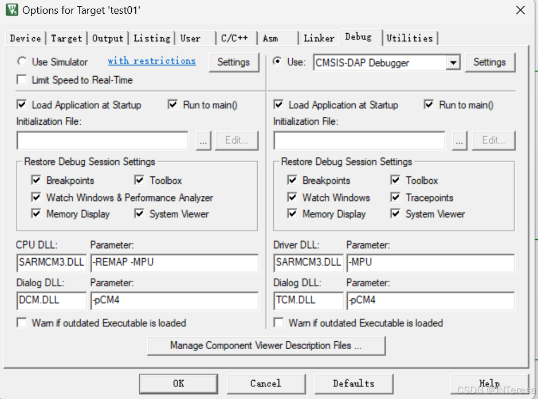Click debugger -pCM4 parameter field
Image resolution: width=538 pixels, height=399 pixels.
[431, 301]
